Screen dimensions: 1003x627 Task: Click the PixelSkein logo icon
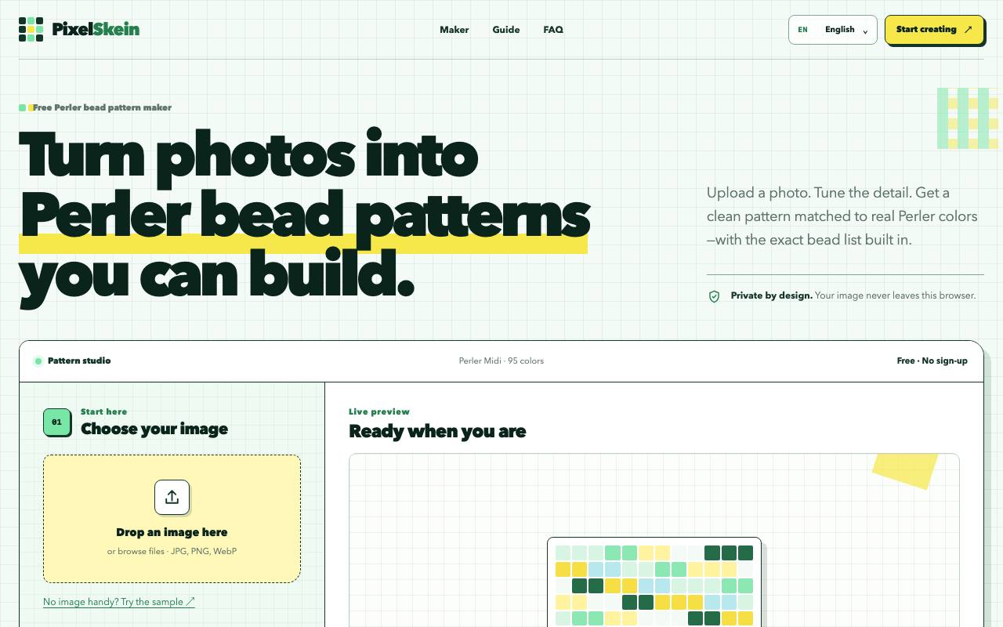31,30
